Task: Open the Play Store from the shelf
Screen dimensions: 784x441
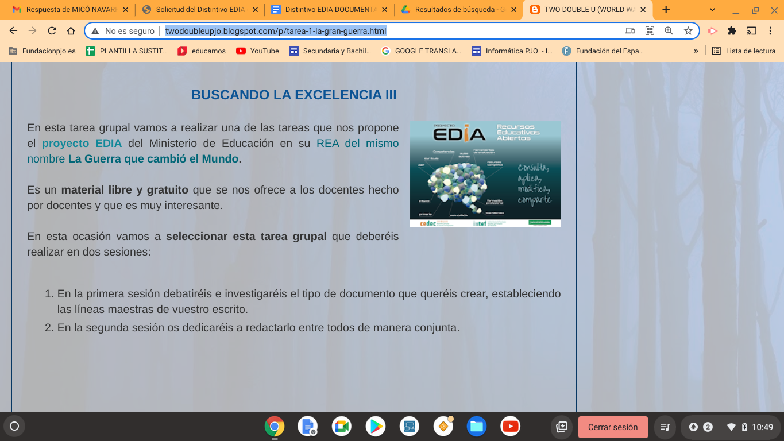Action: point(376,427)
